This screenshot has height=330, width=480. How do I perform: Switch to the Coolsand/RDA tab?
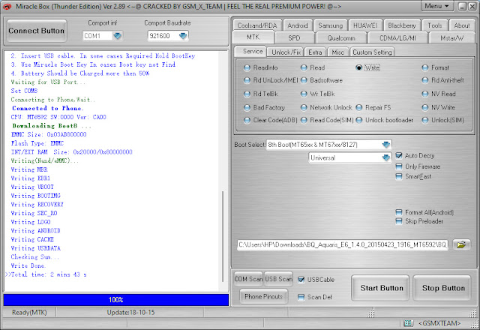click(257, 25)
